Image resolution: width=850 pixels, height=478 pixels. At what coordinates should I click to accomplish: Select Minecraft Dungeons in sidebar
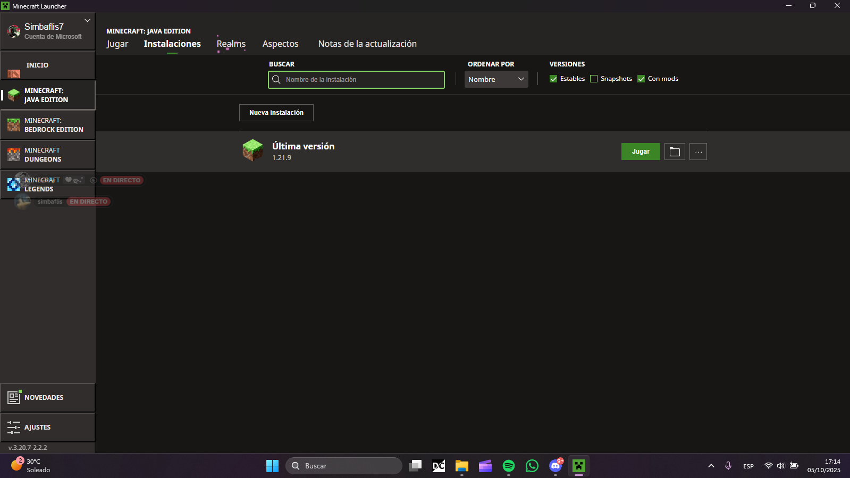[48, 155]
